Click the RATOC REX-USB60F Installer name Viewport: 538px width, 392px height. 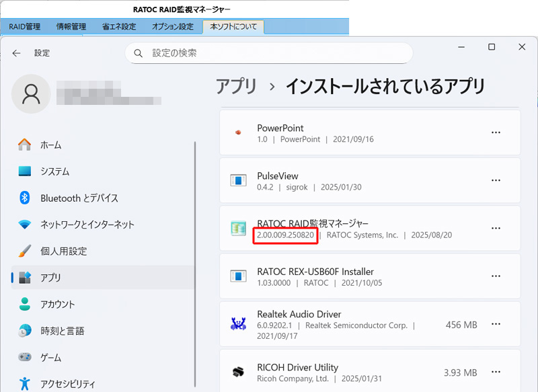(x=315, y=272)
